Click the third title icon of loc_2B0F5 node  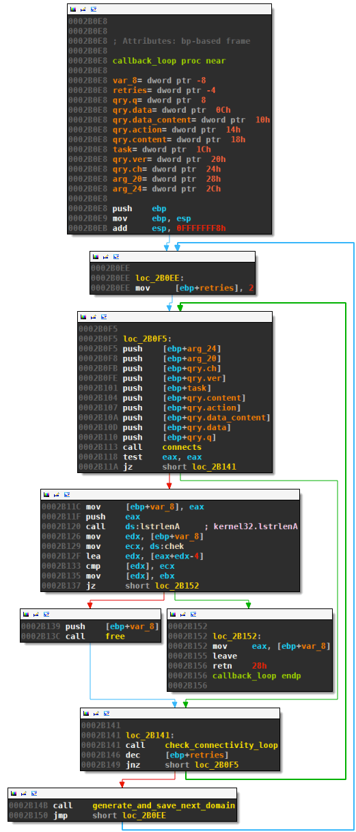click(x=104, y=318)
